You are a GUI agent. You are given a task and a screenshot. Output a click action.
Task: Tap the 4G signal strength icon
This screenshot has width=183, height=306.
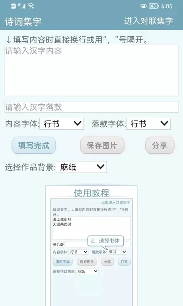[22, 6]
